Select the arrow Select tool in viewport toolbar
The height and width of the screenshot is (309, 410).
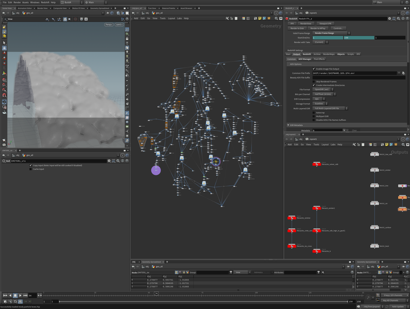[x=4, y=43]
